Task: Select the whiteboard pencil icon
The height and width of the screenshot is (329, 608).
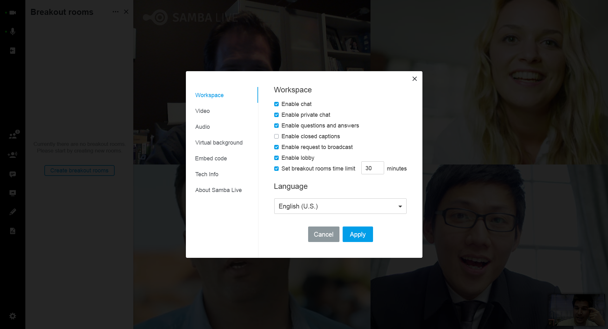Action: click(x=13, y=212)
